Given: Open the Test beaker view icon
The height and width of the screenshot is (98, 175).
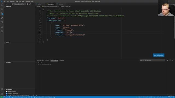Looking at the screenshot, I should (2, 27).
